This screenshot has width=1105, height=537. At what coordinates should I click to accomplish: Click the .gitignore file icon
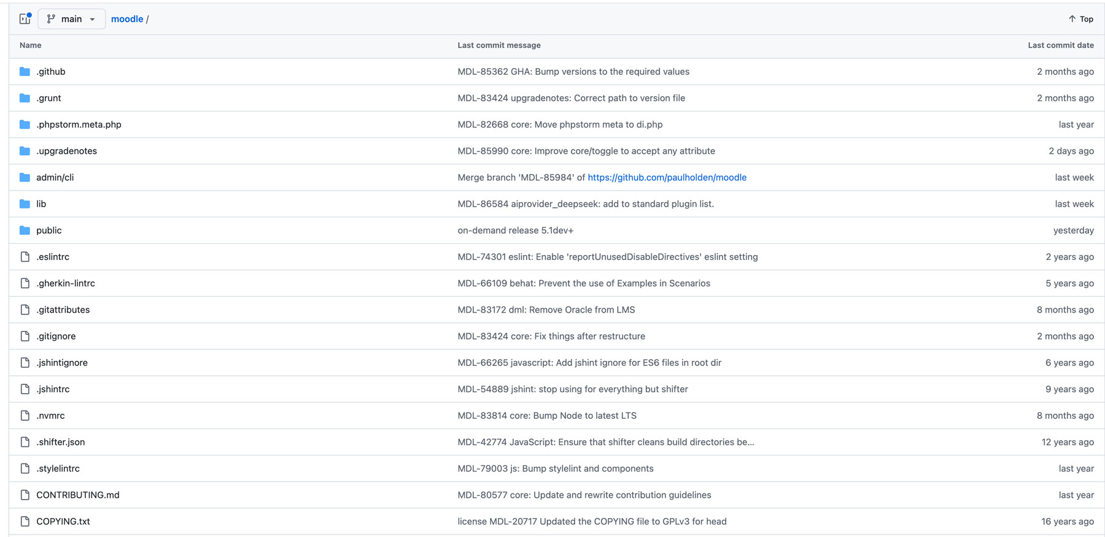(25, 336)
